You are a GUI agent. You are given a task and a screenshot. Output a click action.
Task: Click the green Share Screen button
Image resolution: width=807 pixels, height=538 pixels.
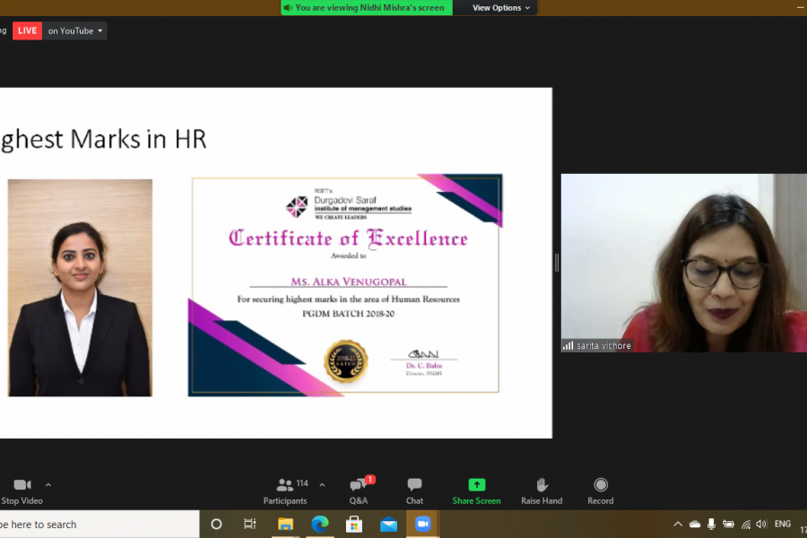[477, 491]
